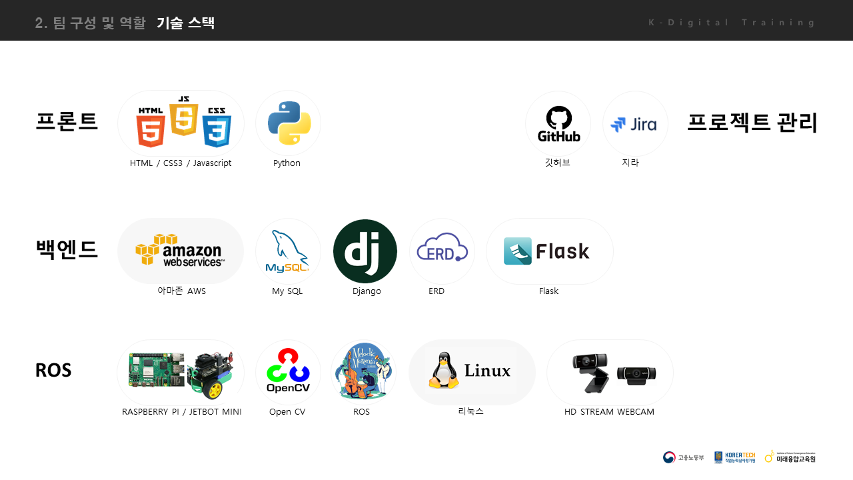Select the Python snake logo
This screenshot has width=853, height=480.
pos(289,123)
